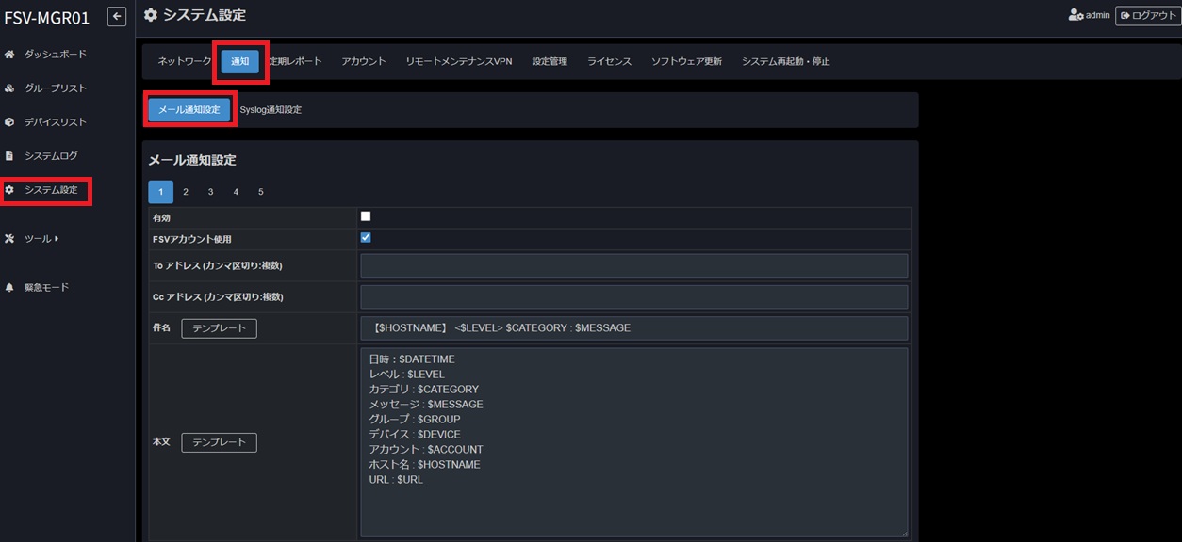
Task: Select mail notification slot 3
Action: 210,192
